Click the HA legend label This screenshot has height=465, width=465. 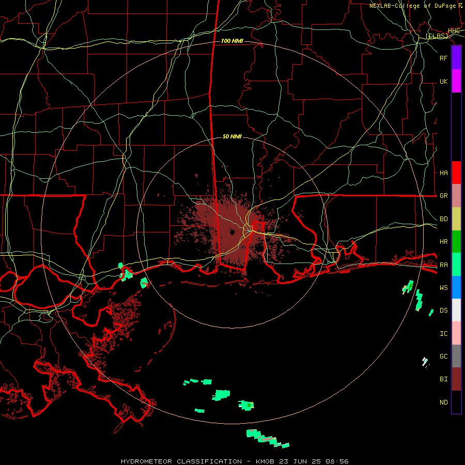tap(443, 173)
